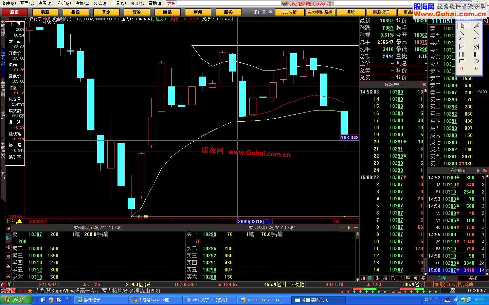Select the 财 tab below trade list
489x305 pixels.
pyautogui.click(x=378, y=278)
